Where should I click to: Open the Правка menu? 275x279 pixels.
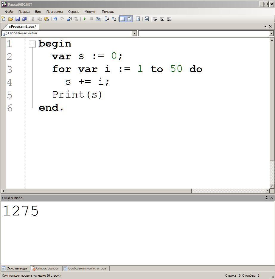pyautogui.click(x=24, y=12)
